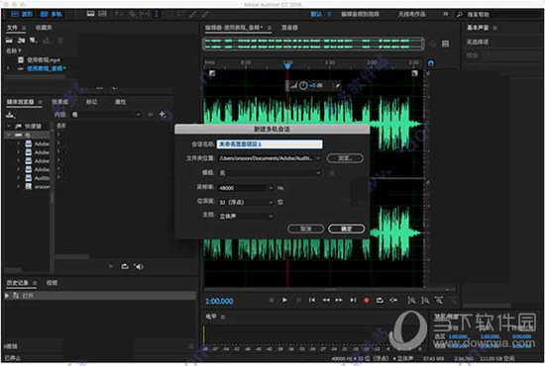This screenshot has width=545, height=366.
Task: Click the 确定 OK button in dialog
Action: pyautogui.click(x=347, y=229)
